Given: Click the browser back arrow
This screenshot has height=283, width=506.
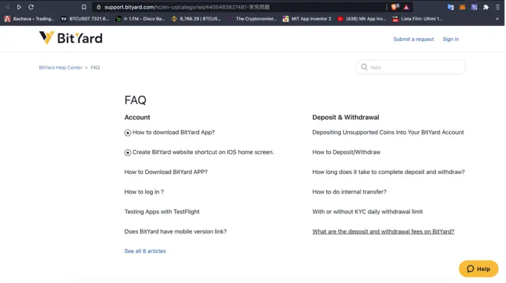Looking at the screenshot, I should point(7,7).
